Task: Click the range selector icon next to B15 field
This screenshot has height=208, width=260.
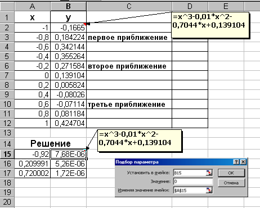Action: (x=209, y=173)
